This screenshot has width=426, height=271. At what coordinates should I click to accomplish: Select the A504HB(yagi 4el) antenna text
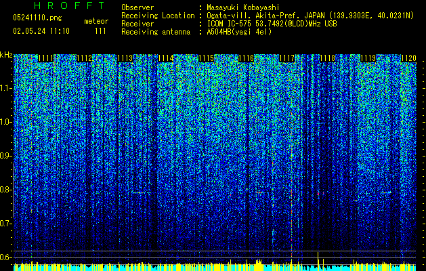(x=239, y=32)
